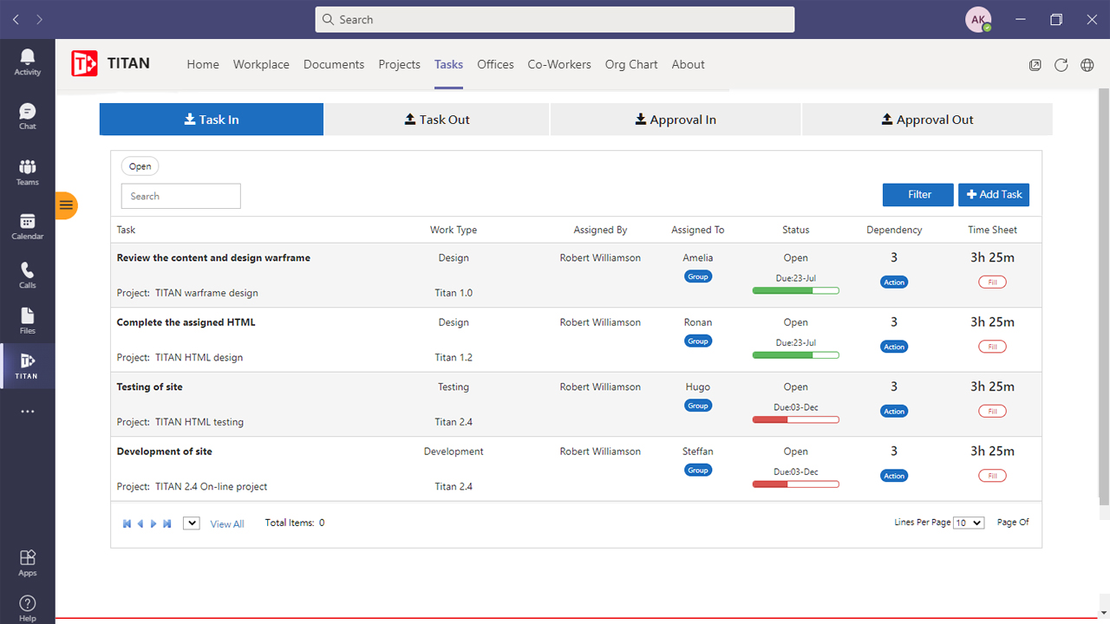Open the orange slide-out menu tab
The height and width of the screenshot is (624, 1110).
pyautogui.click(x=67, y=206)
